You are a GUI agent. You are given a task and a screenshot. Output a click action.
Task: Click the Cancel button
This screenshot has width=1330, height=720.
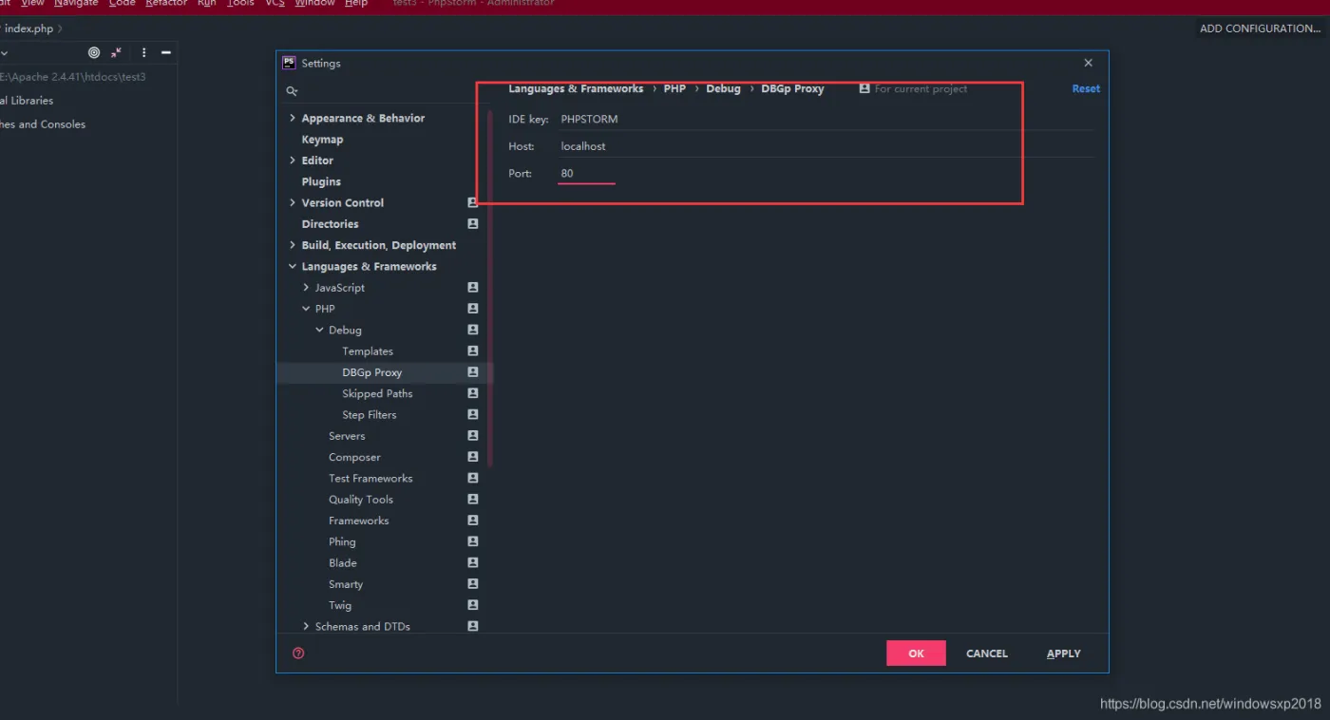pos(987,654)
